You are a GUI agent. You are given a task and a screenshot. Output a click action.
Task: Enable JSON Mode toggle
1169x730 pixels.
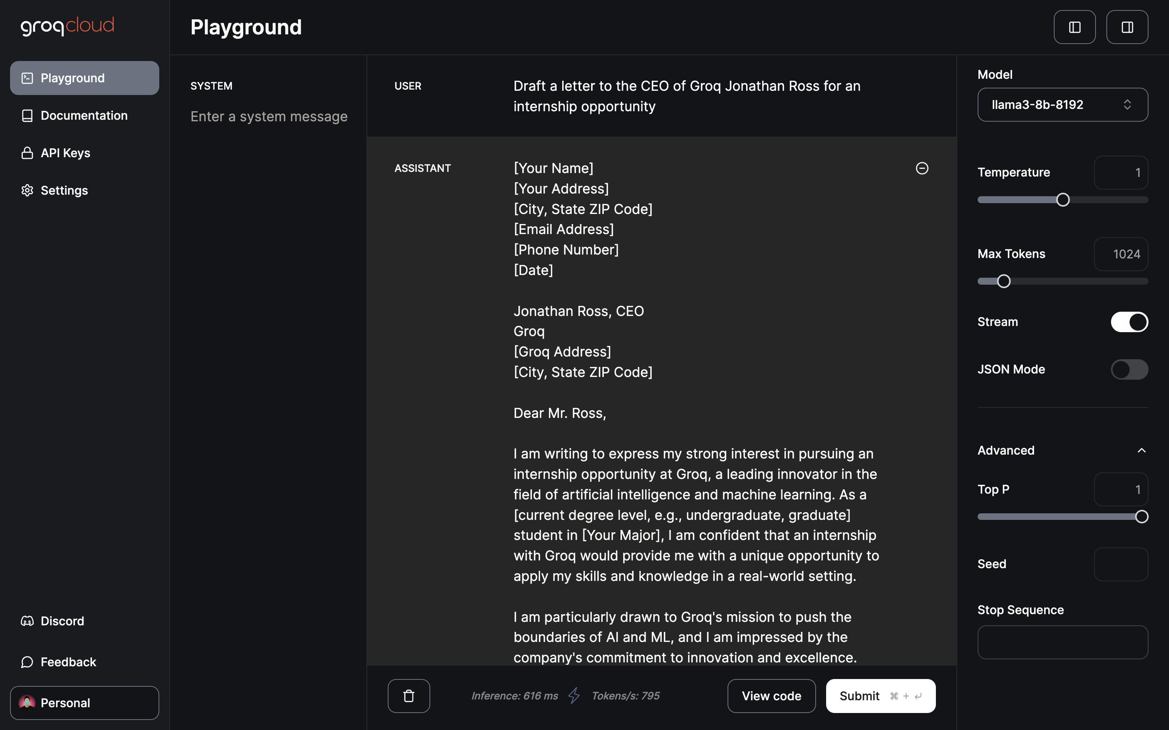pos(1130,369)
